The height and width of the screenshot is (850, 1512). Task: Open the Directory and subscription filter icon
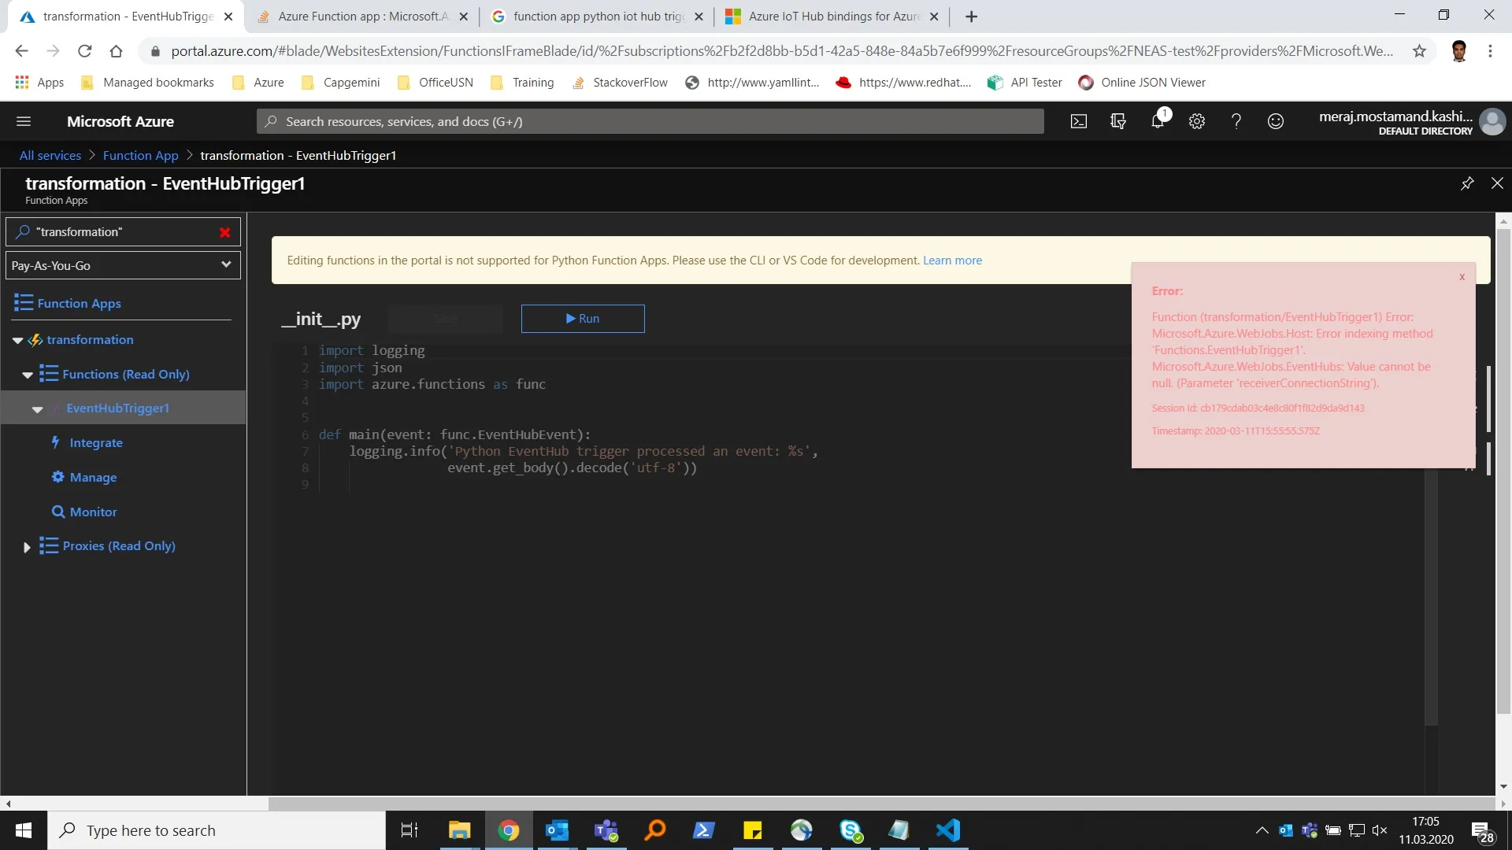coord(1118,121)
